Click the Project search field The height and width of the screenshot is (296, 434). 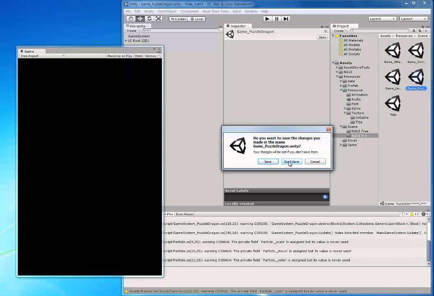[379, 31]
